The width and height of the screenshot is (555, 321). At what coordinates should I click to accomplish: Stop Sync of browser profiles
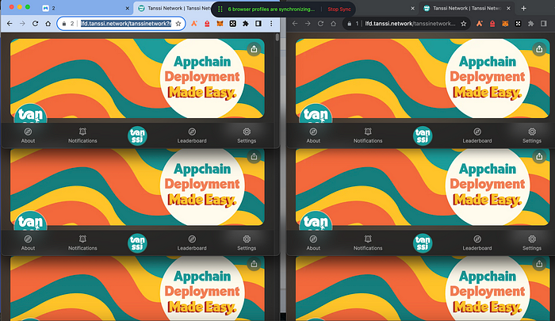(339, 10)
